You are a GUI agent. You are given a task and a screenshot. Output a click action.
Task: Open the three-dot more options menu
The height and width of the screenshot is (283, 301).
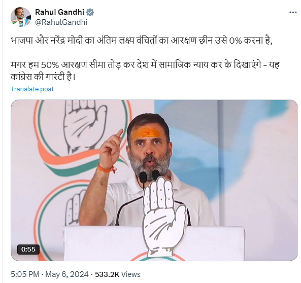pyautogui.click(x=293, y=13)
